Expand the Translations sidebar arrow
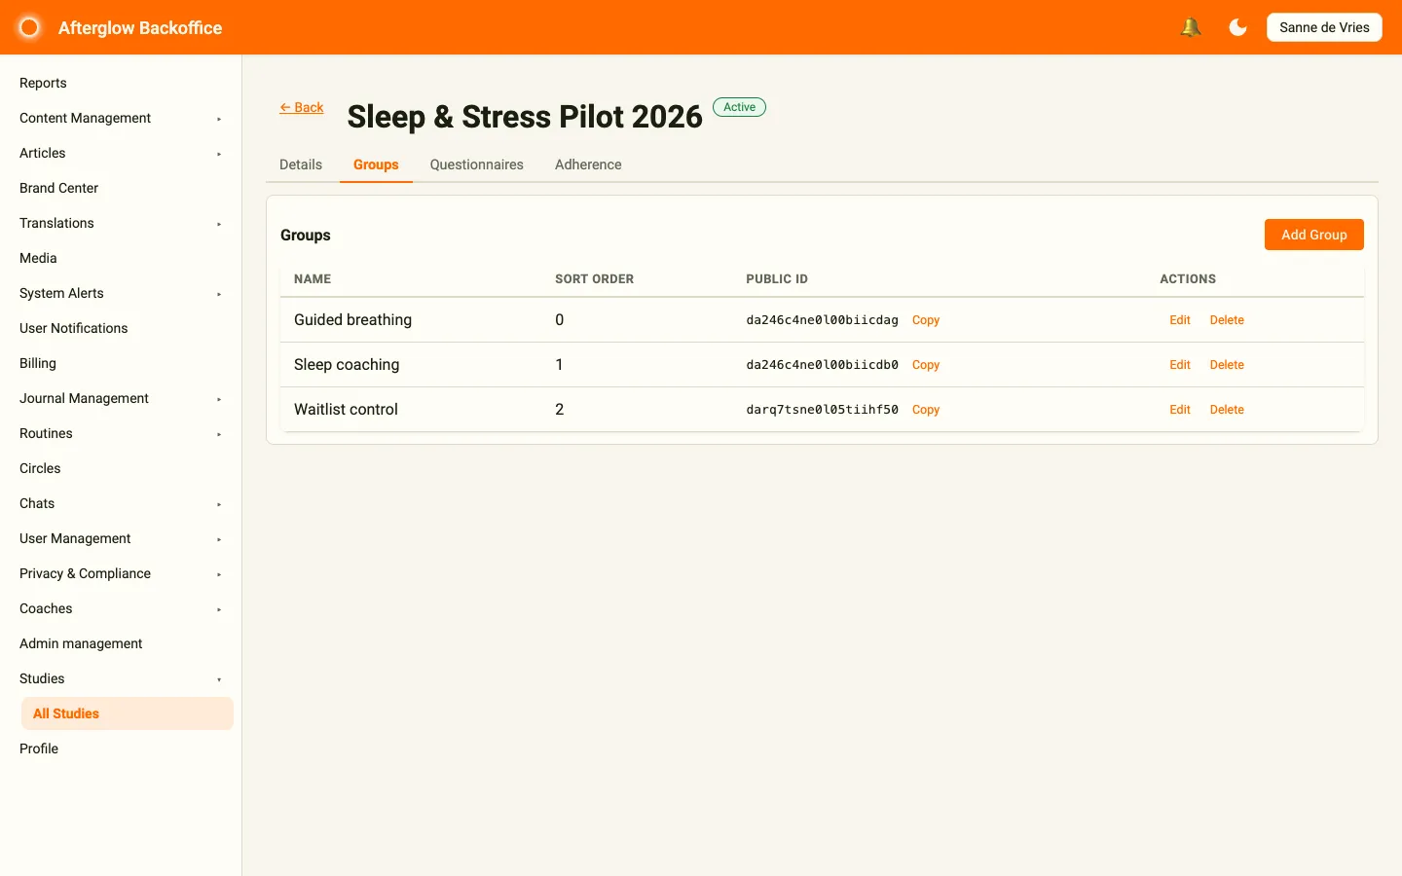The height and width of the screenshot is (876, 1402). pos(219,224)
